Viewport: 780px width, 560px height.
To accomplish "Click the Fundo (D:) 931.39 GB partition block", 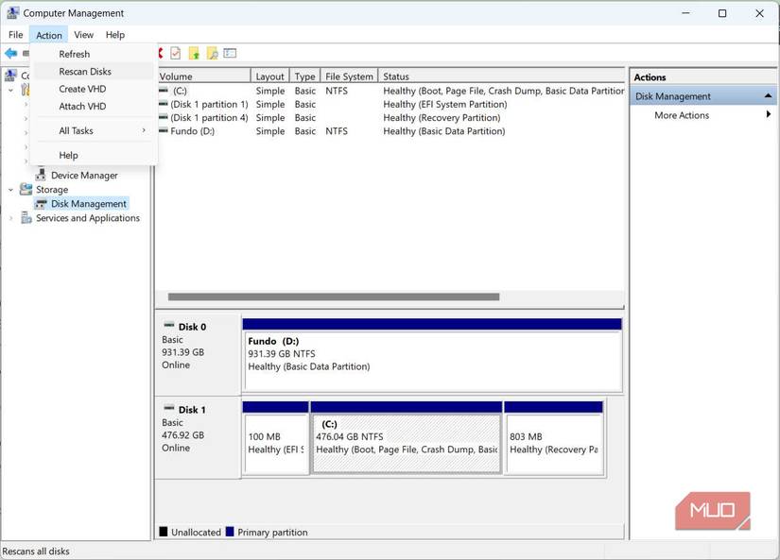I will coord(432,355).
